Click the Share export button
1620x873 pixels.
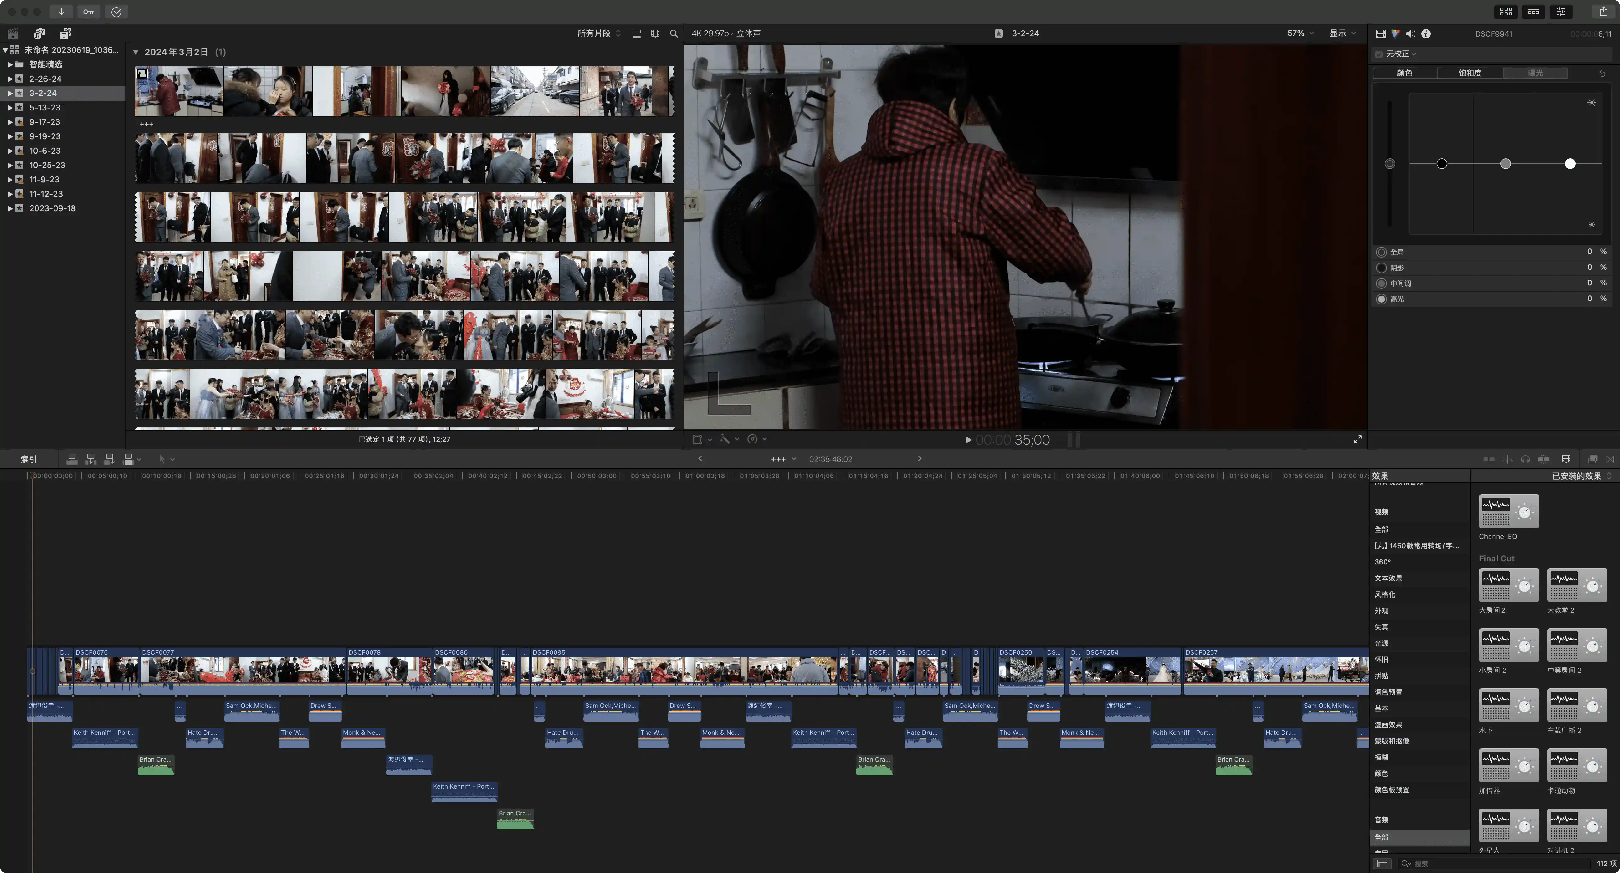[1604, 11]
